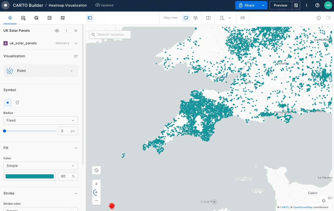
Task: Expand the Point visualization type dropdown
Action: 41,71
